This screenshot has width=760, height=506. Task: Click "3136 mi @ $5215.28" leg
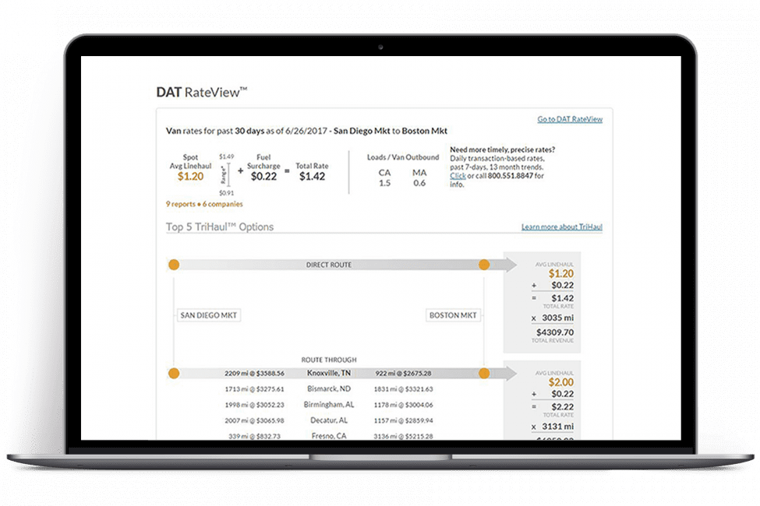pyautogui.click(x=403, y=436)
